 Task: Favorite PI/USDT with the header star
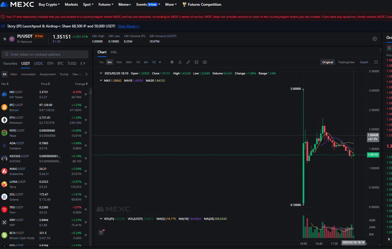point(5,39)
